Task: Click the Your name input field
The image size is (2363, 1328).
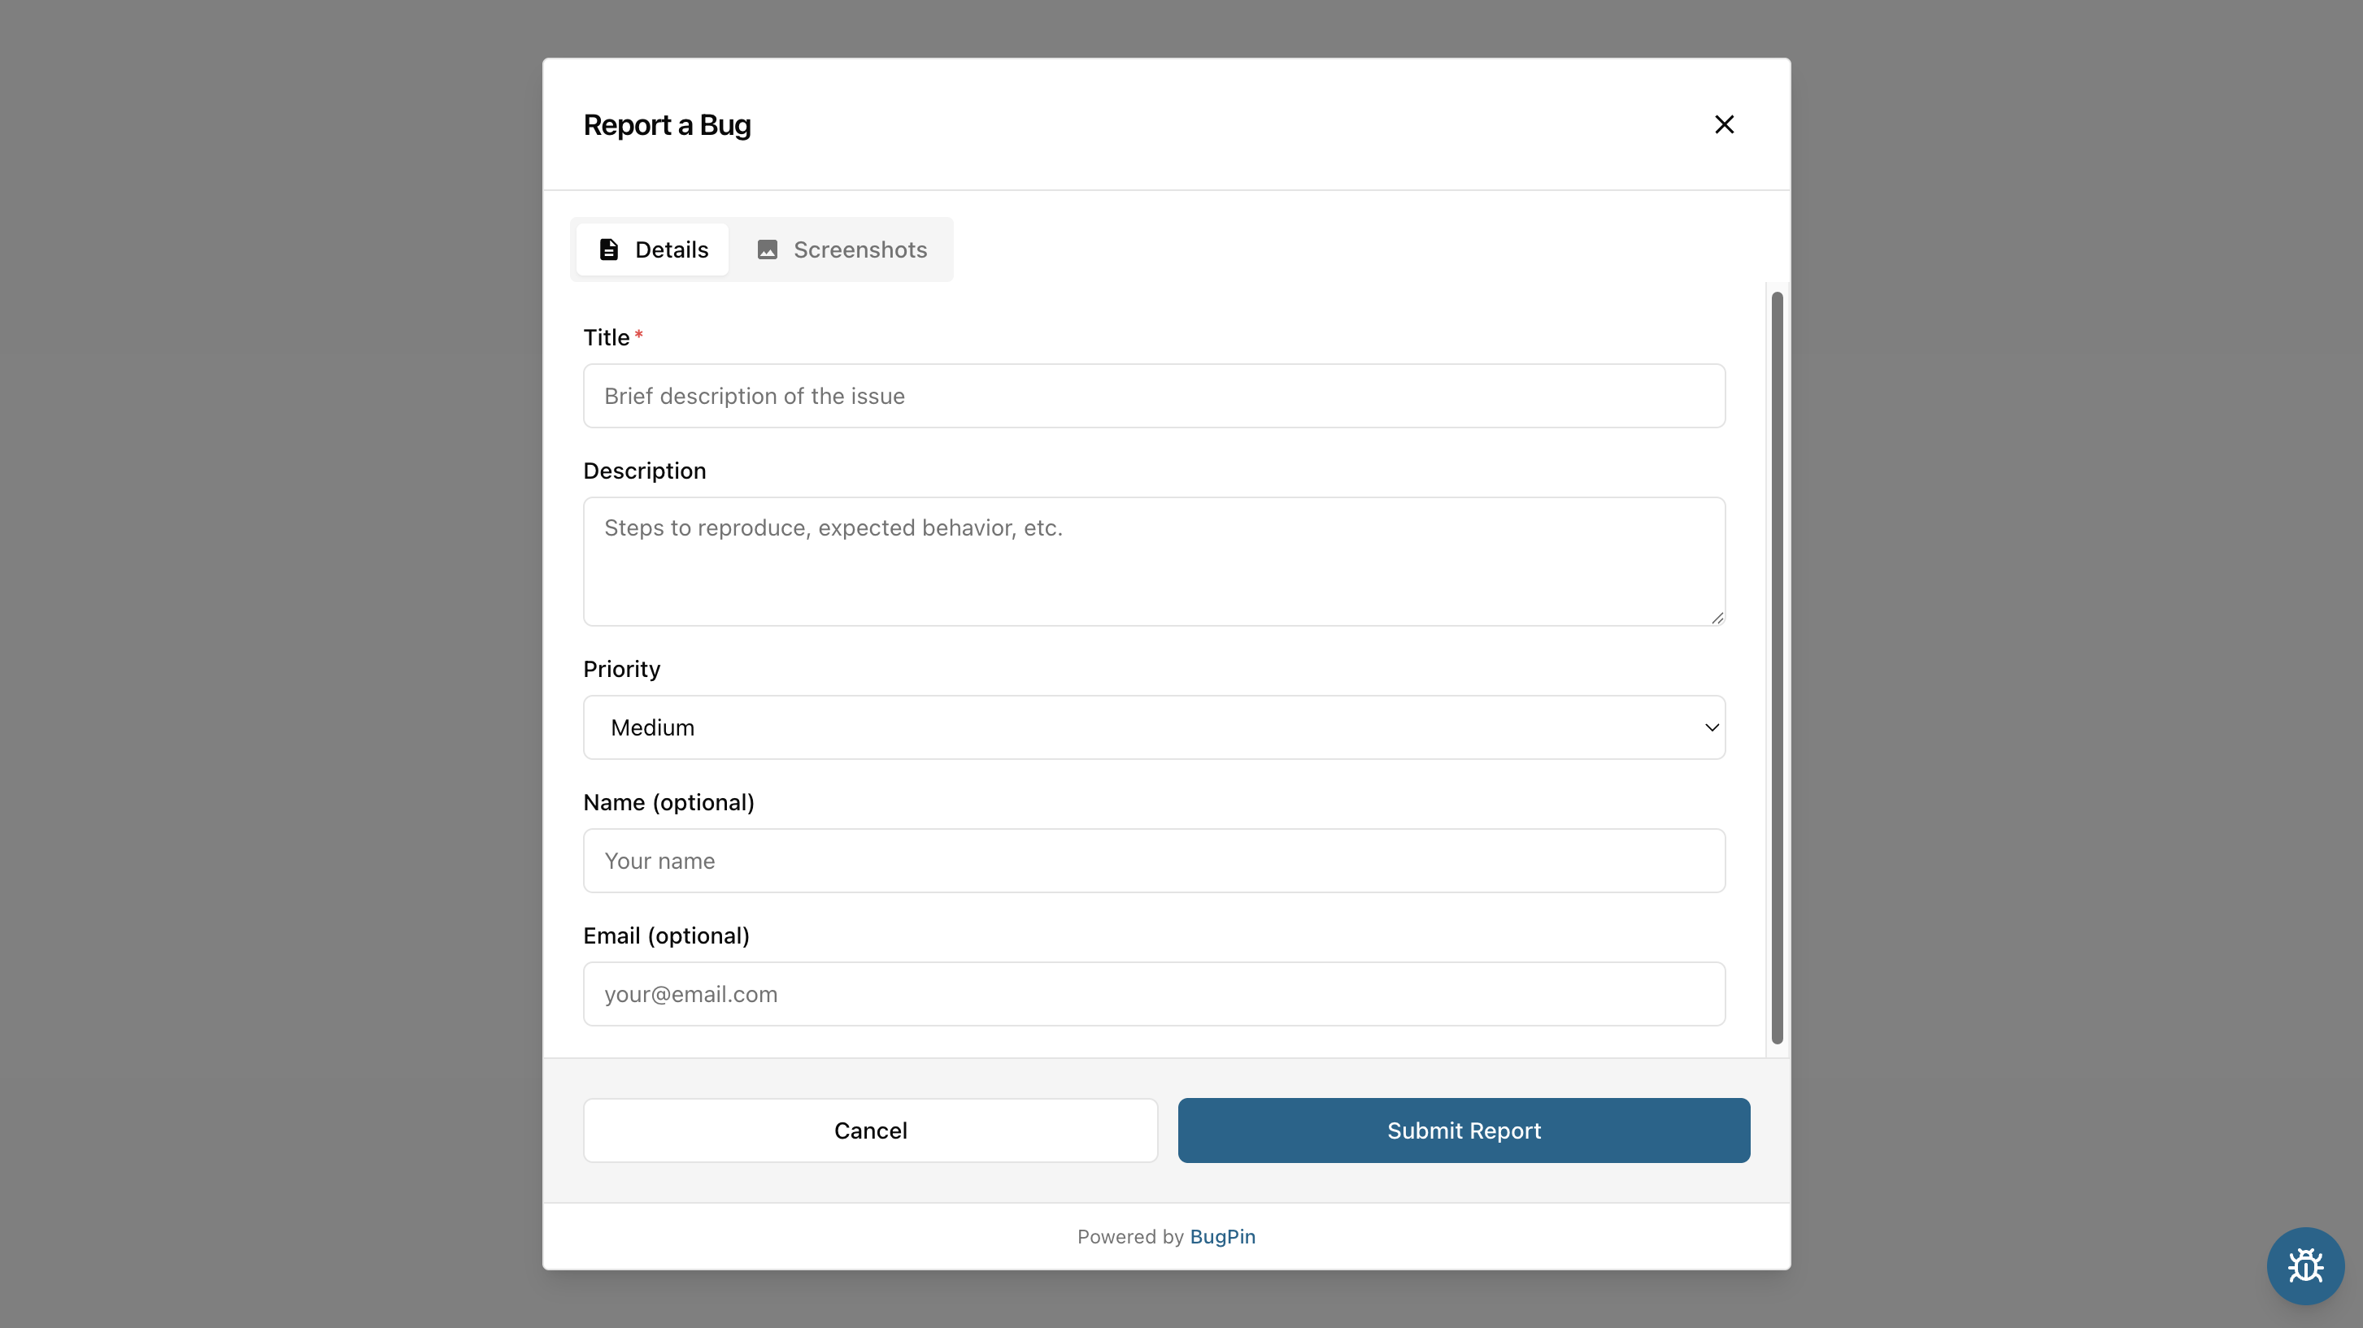Action: coord(1154,860)
